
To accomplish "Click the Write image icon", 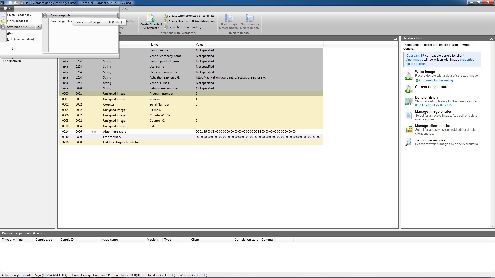I will 408,76.
